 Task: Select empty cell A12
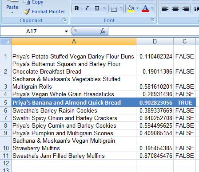[x=74, y=163]
